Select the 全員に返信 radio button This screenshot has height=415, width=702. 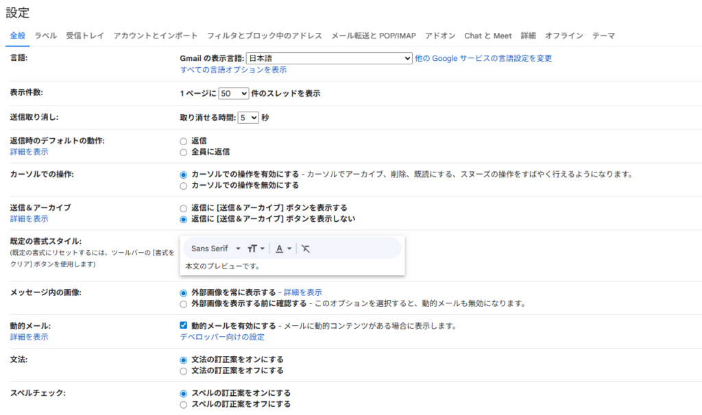click(183, 152)
